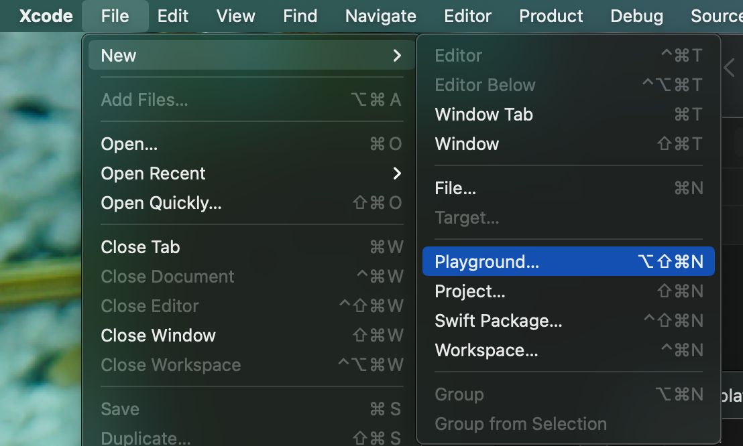Click the back chevron in Xcode window
Screen dimensions: 743x446
730,68
